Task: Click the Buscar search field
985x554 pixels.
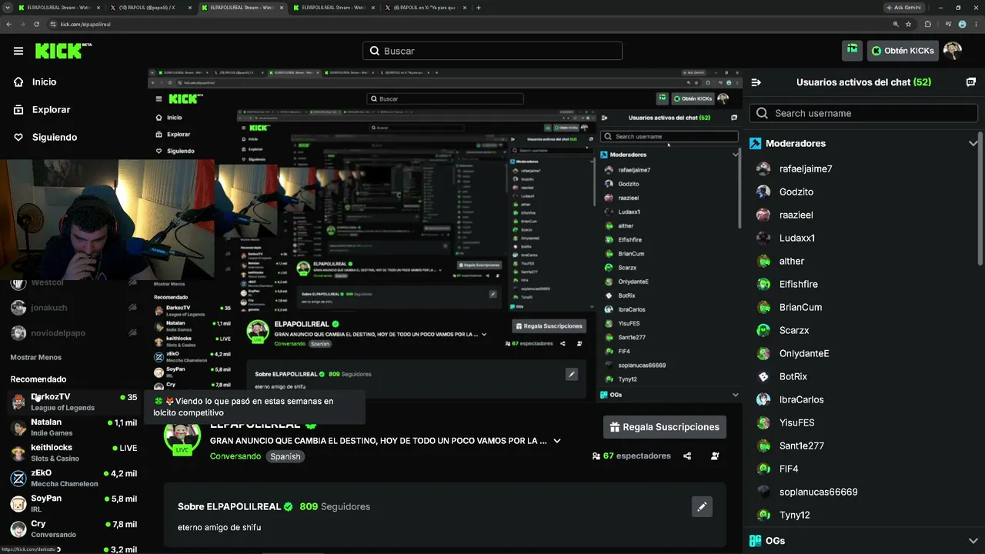Action: [x=492, y=51]
